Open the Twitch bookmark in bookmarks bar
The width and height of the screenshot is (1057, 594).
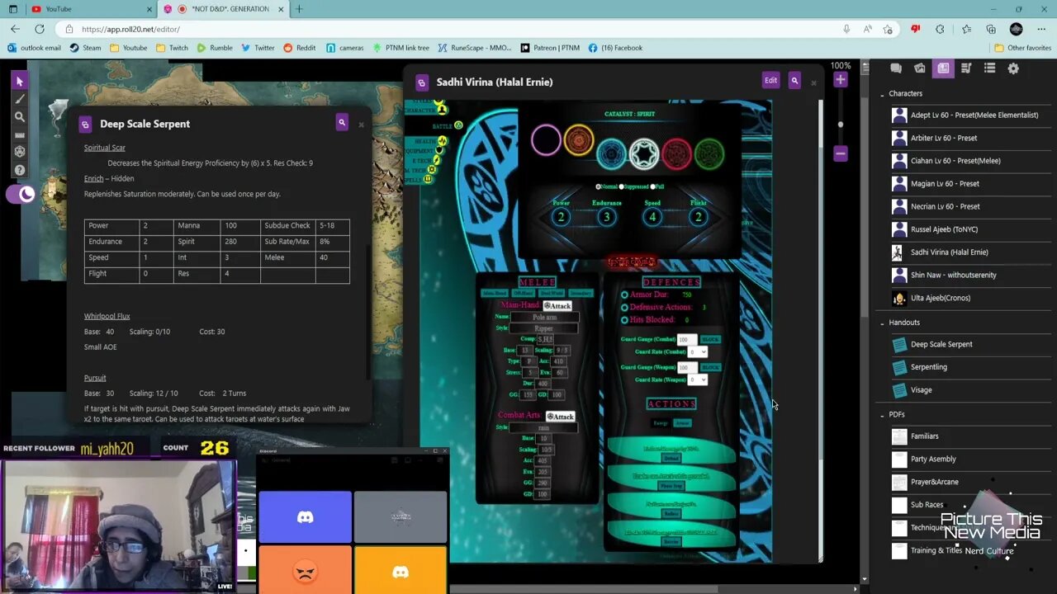[x=172, y=48]
